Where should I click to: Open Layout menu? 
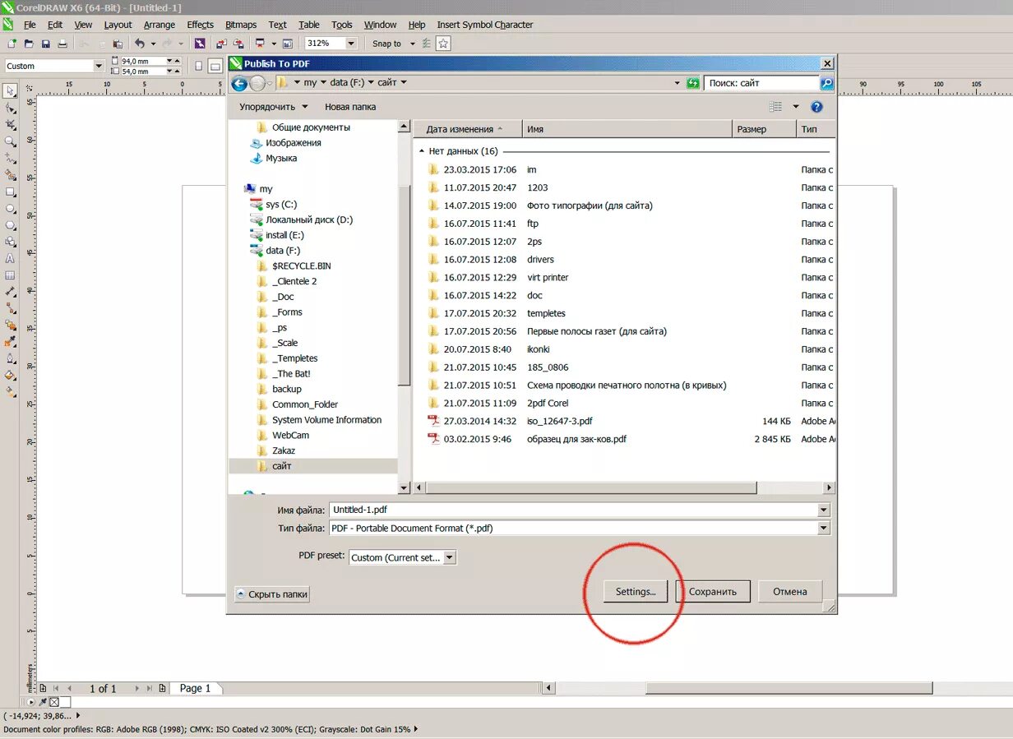coord(118,25)
